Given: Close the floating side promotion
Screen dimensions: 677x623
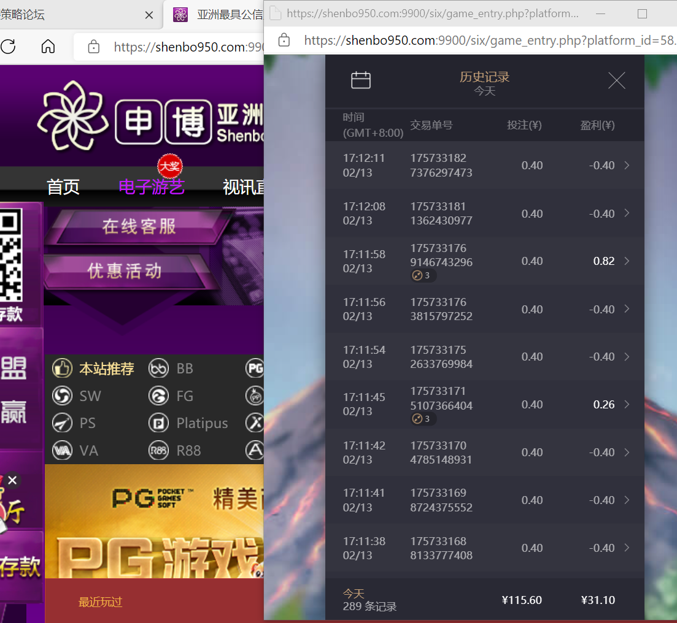Looking at the screenshot, I should [12, 480].
